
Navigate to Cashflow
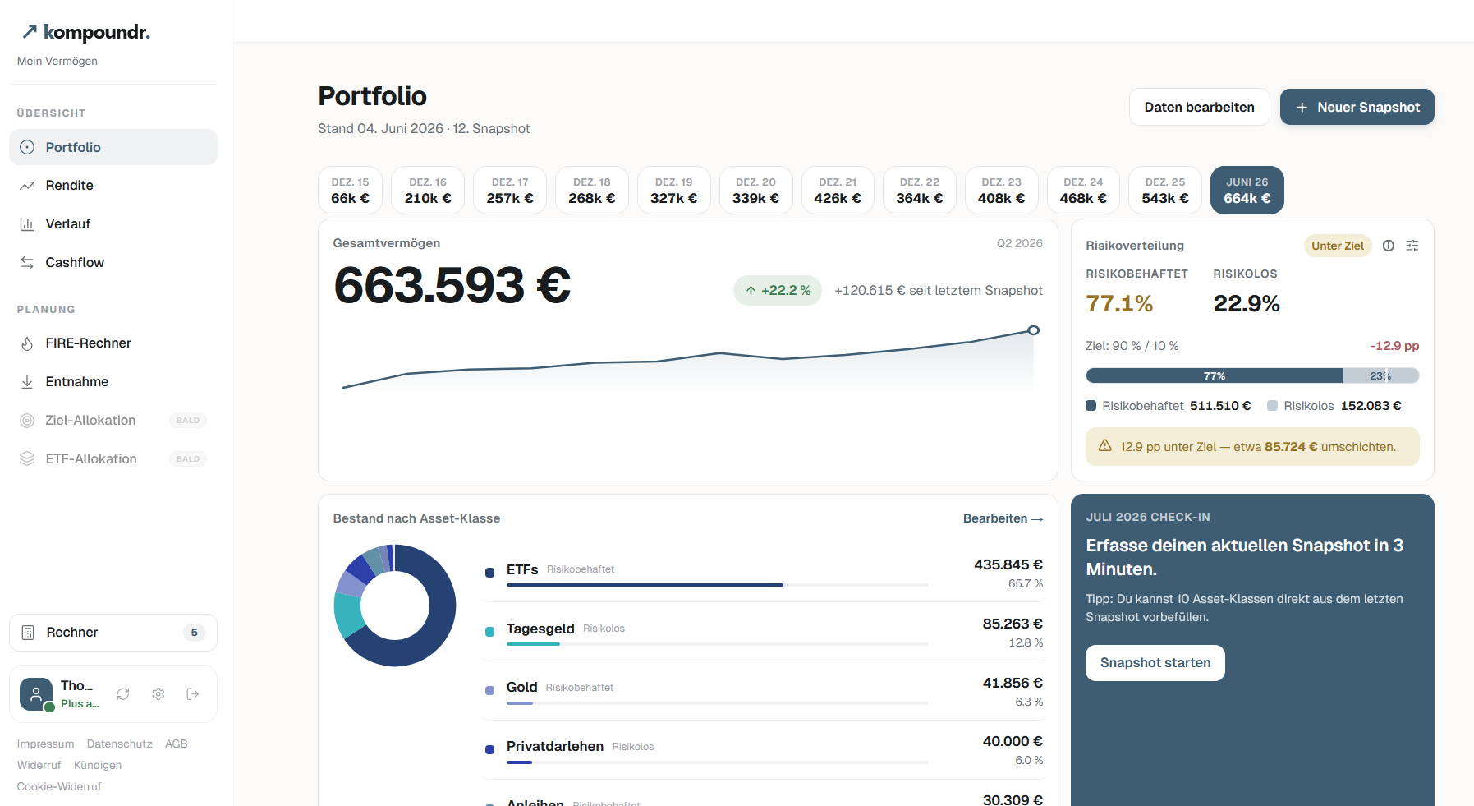click(x=113, y=263)
